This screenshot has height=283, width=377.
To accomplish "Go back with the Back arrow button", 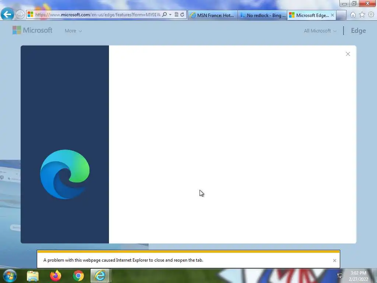I will 7,14.
